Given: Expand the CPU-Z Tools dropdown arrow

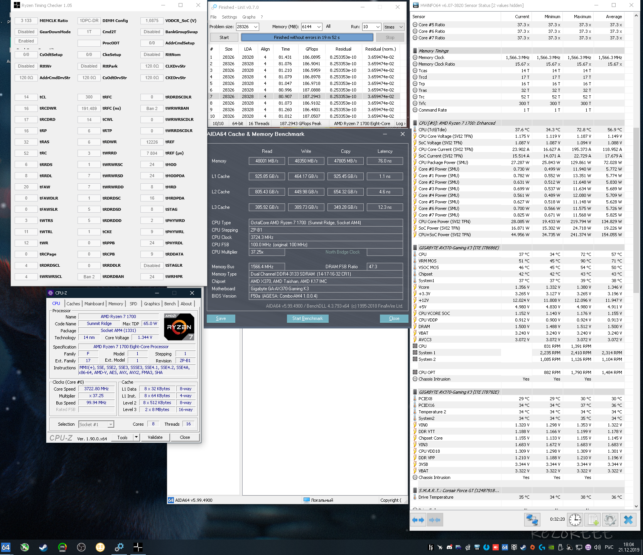Looking at the screenshot, I should (x=136, y=437).
